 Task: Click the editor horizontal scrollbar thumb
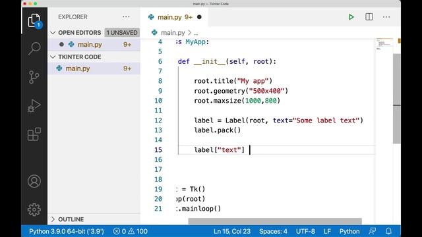[x=275, y=221]
